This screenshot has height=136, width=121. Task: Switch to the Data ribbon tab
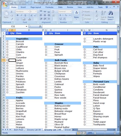pos(60,7)
